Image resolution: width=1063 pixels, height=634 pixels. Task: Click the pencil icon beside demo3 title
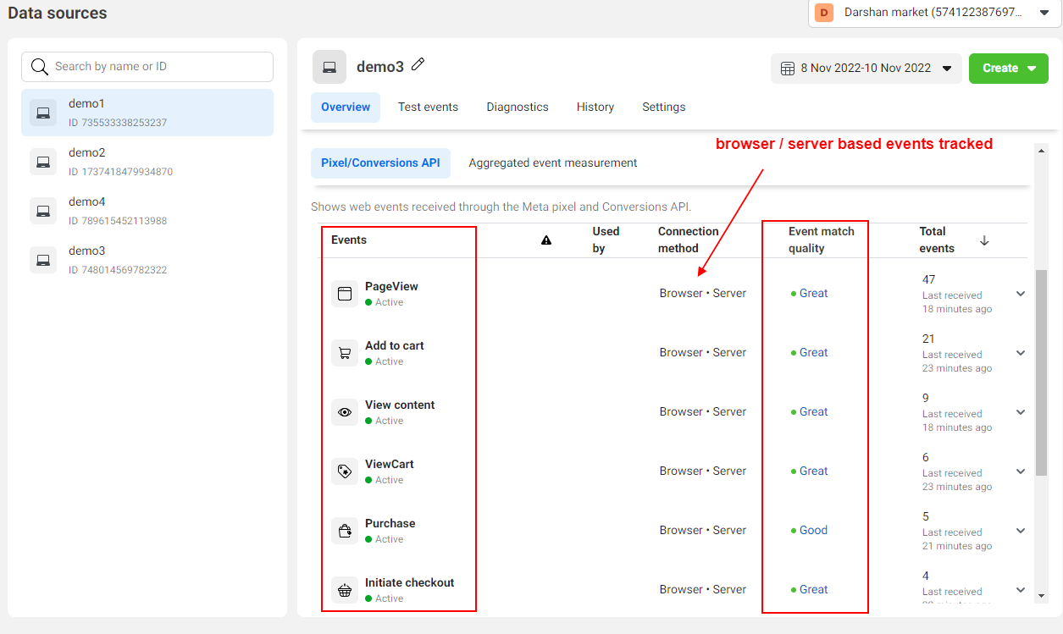(418, 65)
